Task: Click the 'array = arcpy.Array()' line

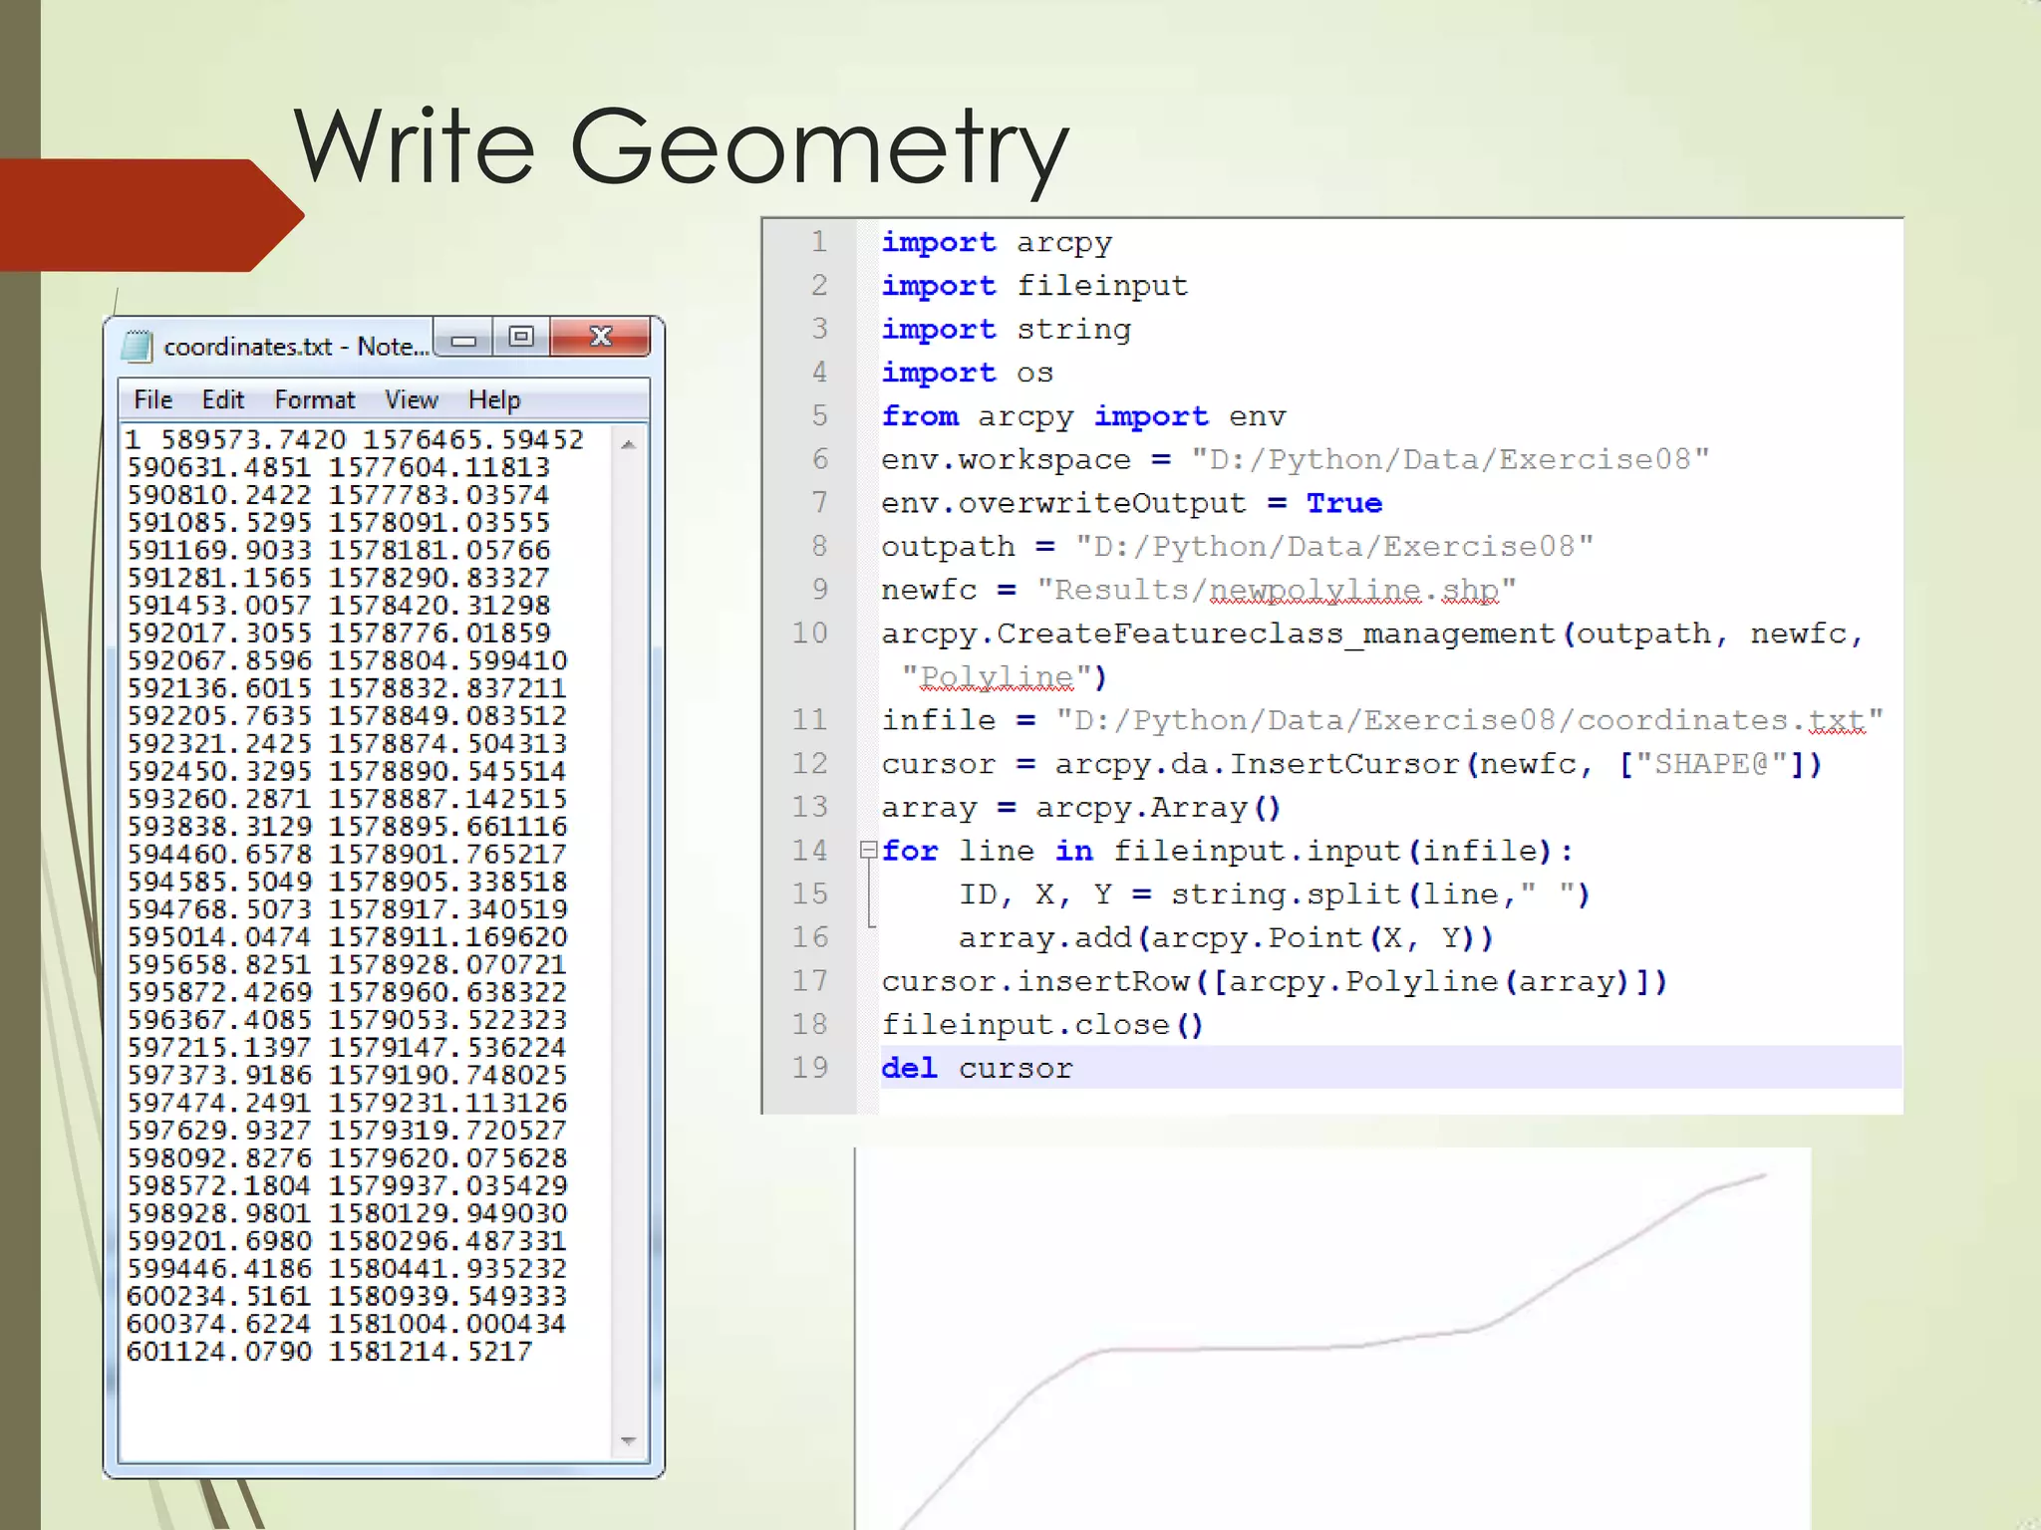Action: (x=1081, y=807)
